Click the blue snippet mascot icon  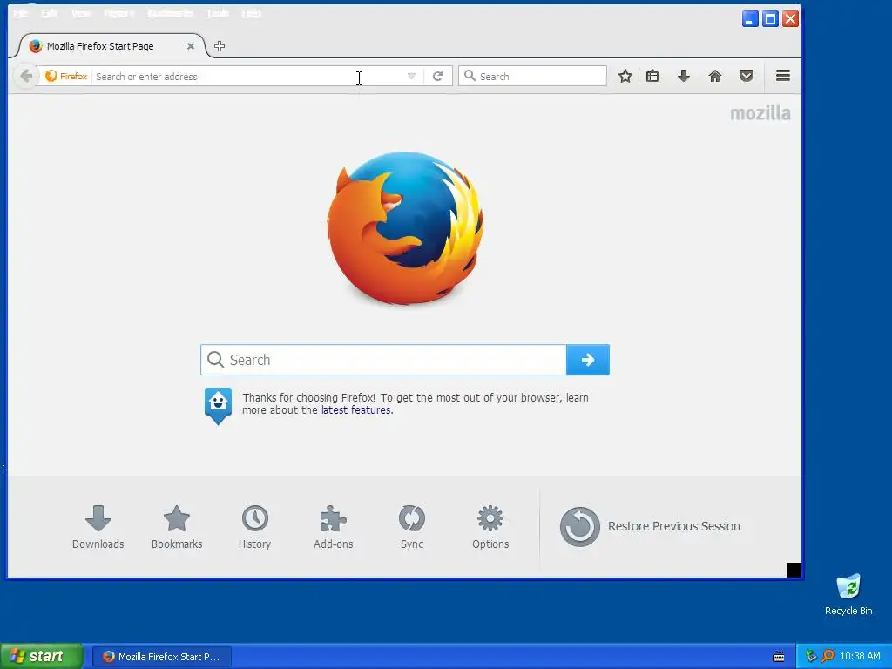tap(218, 406)
